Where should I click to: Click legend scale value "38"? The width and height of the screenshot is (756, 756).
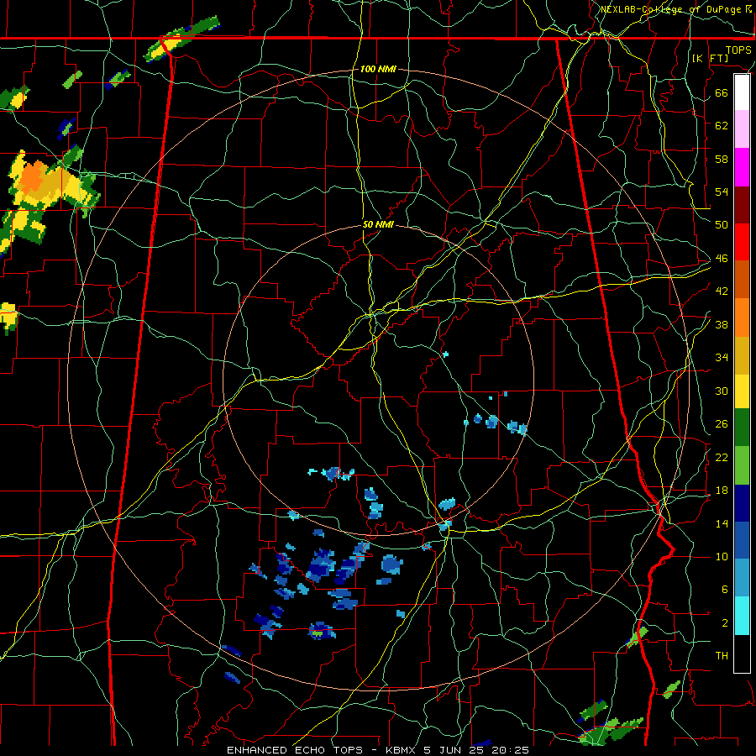(x=722, y=325)
